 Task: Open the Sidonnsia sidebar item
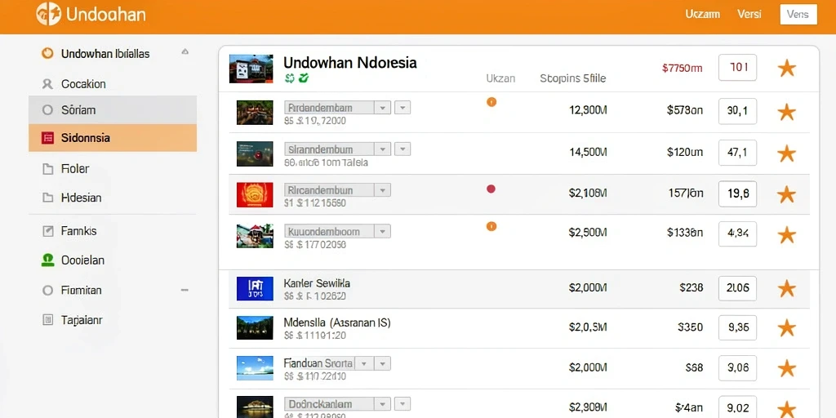point(113,138)
